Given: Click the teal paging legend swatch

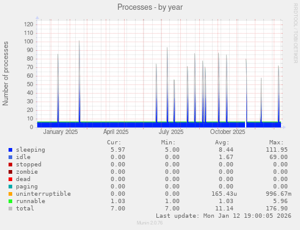Looking at the screenshot, I should [x=10, y=187].
